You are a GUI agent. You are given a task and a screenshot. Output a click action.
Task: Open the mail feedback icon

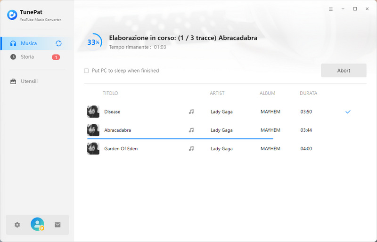tap(57, 225)
